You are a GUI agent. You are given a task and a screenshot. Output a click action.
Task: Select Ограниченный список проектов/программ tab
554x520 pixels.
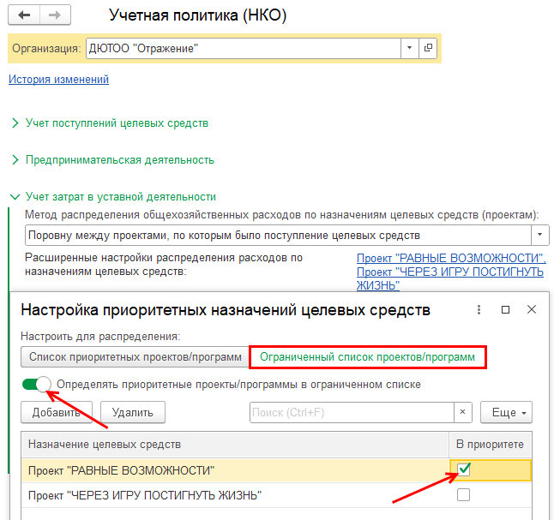point(367,357)
